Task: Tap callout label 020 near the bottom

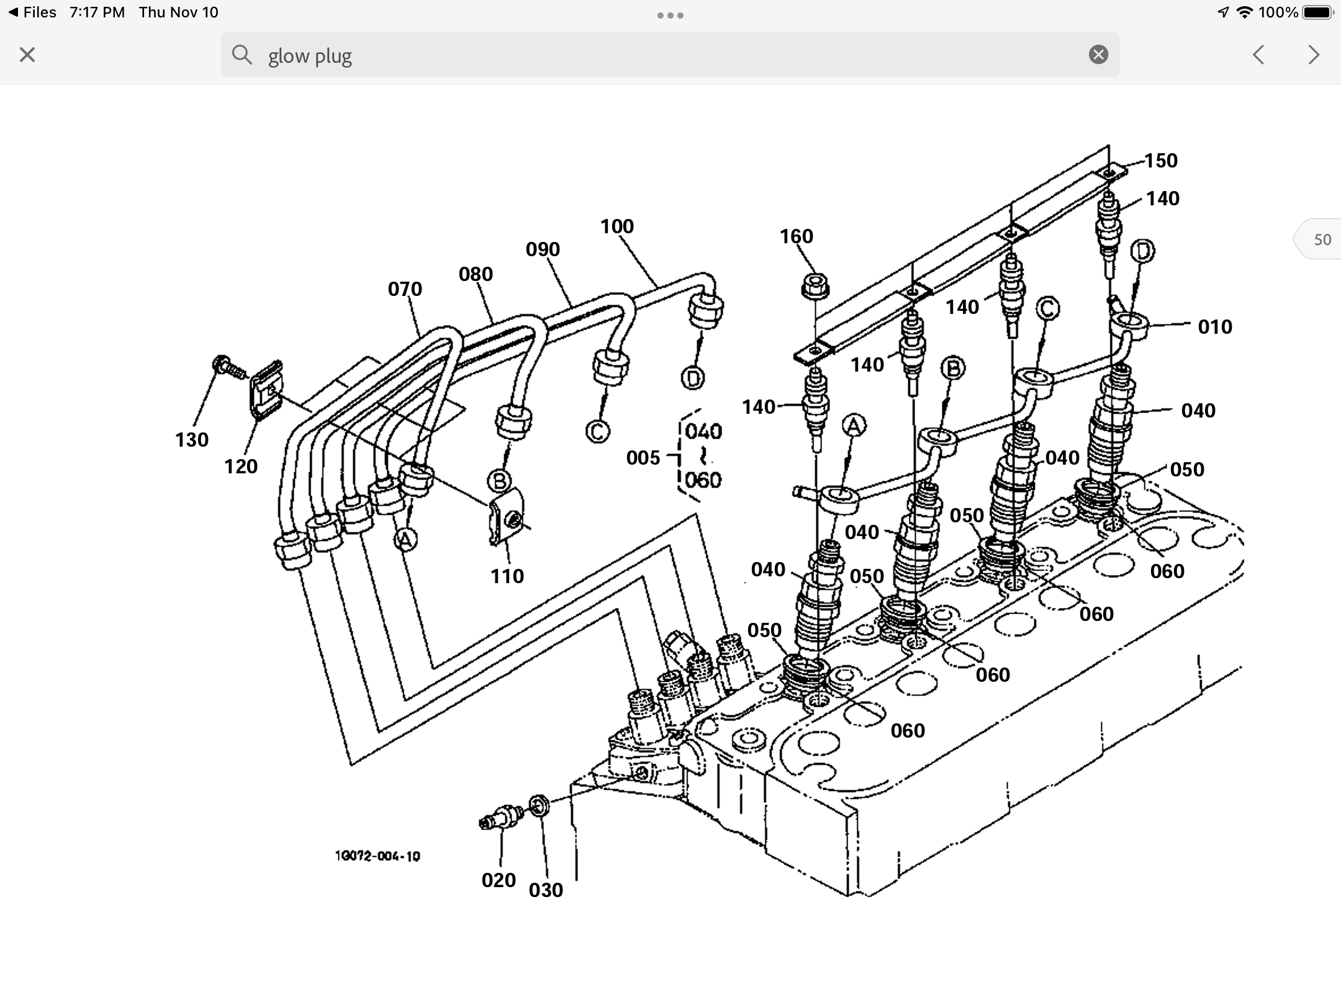Action: coord(500,880)
